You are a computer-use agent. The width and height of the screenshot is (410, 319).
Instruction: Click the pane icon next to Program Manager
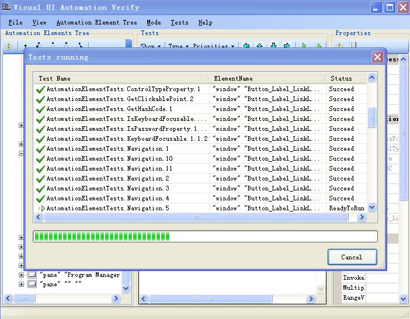click(32, 275)
